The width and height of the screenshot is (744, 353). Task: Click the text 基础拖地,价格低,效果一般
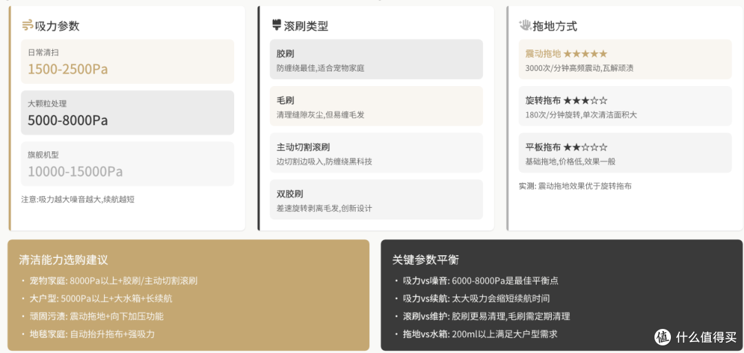(x=570, y=162)
